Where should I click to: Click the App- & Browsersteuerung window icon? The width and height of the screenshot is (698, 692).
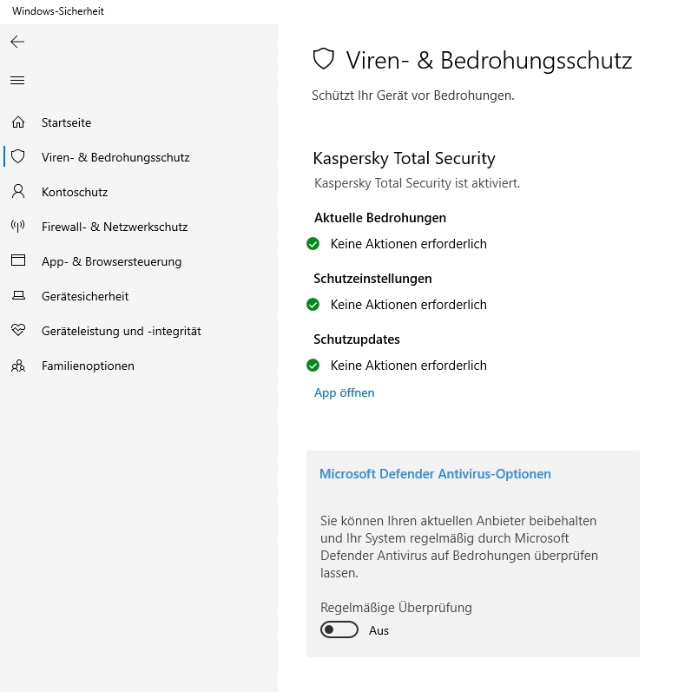pos(18,260)
